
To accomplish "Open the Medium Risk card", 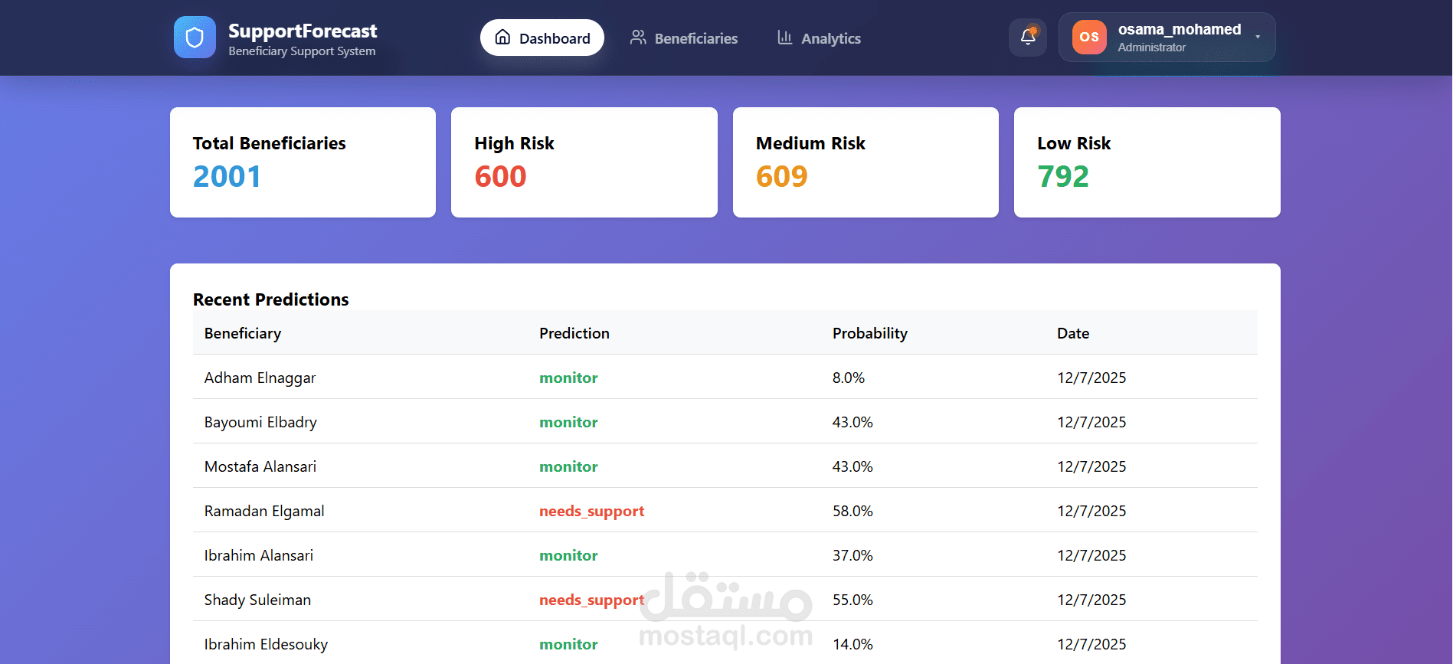I will coord(866,162).
